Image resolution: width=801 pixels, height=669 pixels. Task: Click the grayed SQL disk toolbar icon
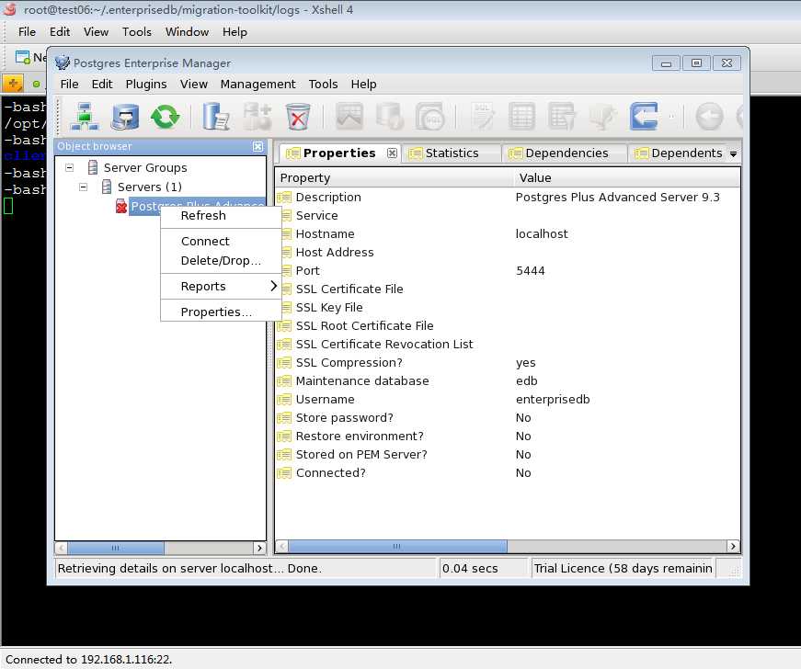click(430, 117)
